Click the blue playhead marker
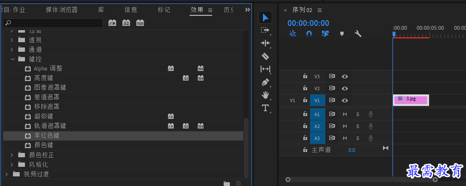 (x=394, y=35)
